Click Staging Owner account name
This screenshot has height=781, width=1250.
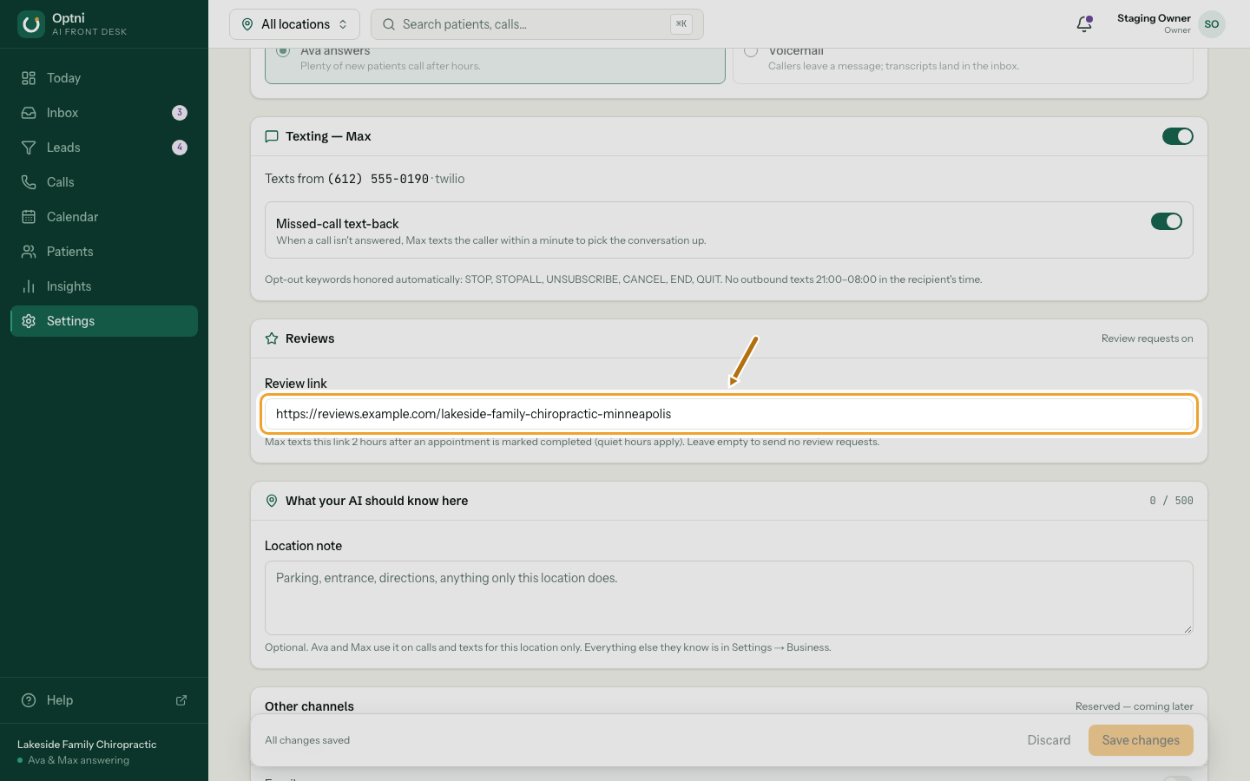[1154, 18]
